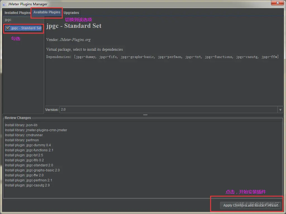This screenshot has height=214, width=286.
Task: Close the JMeter Plugins Manager window
Action: tap(277, 3)
